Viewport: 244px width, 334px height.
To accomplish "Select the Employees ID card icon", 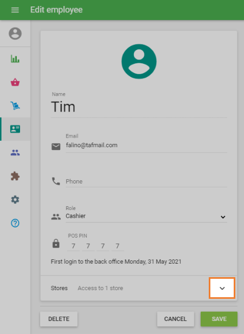I will click(15, 129).
